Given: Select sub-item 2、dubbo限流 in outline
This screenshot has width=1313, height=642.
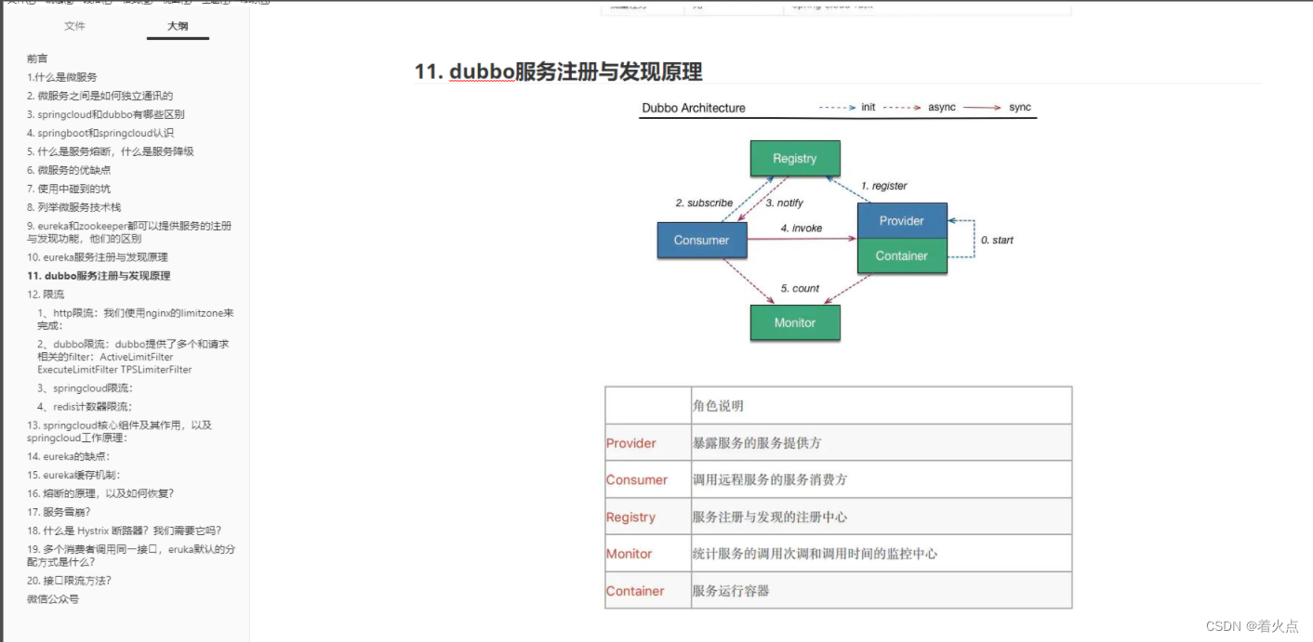Looking at the screenshot, I should click(133, 357).
